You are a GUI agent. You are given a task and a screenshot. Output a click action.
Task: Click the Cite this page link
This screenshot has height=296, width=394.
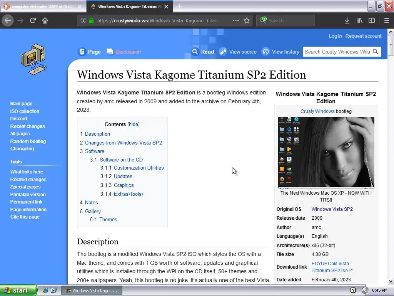25,217
